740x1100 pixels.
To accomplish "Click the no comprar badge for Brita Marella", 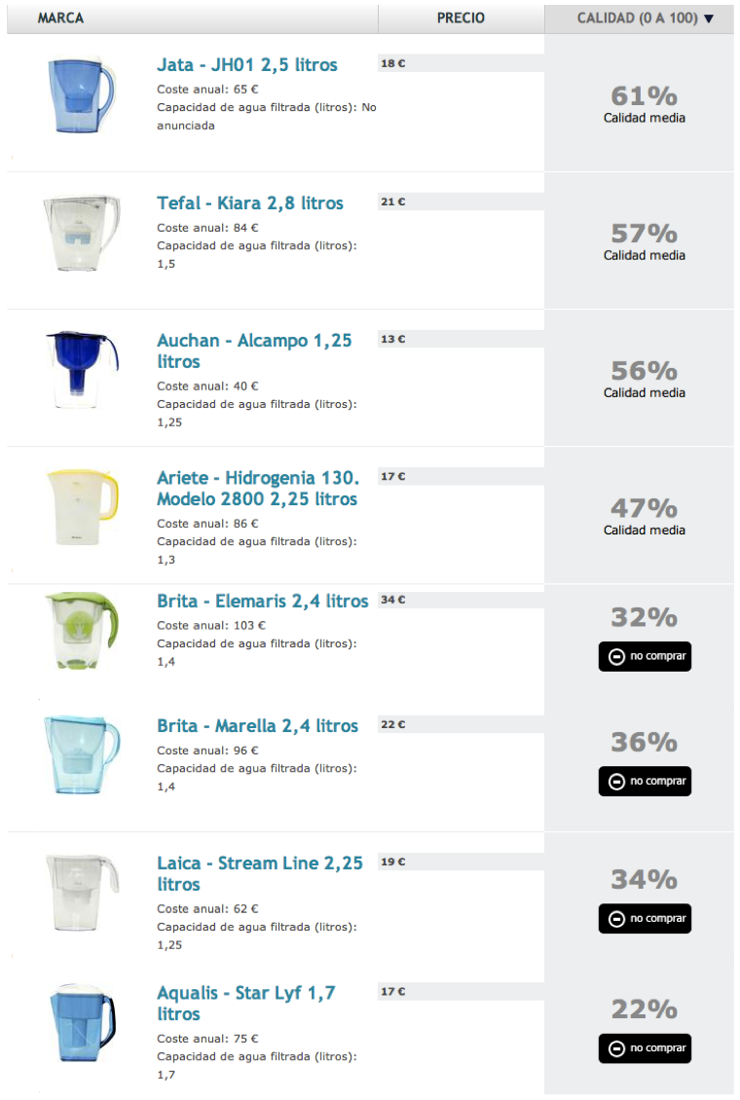I will (x=645, y=782).
